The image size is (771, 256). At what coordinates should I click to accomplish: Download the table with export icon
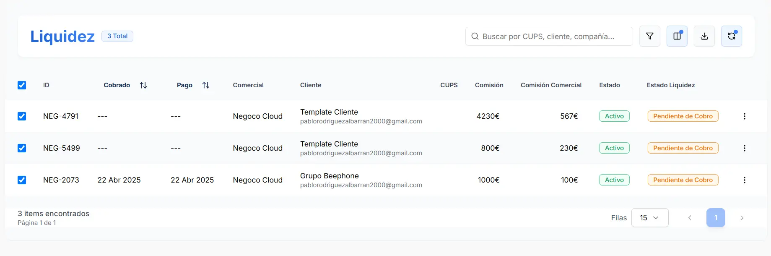pyautogui.click(x=704, y=36)
